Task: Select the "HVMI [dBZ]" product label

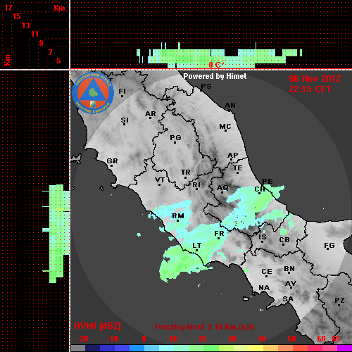Action: (98, 326)
